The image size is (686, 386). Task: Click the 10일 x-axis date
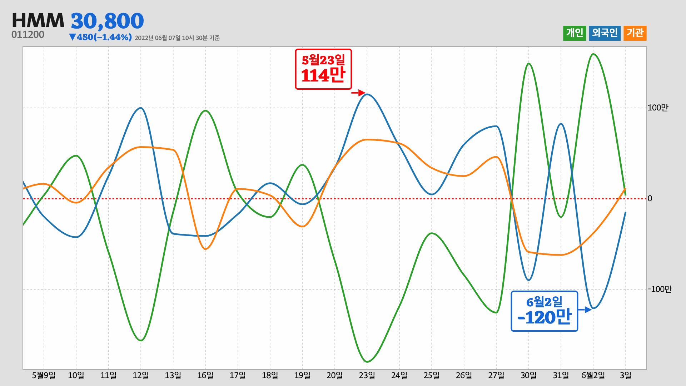click(x=76, y=375)
